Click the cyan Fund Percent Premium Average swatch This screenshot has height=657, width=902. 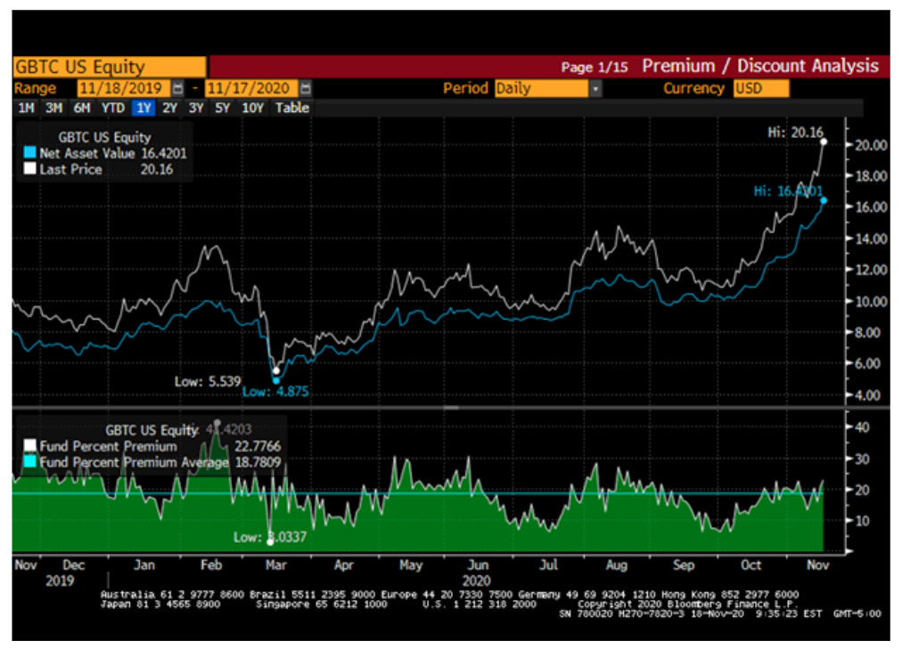30,462
